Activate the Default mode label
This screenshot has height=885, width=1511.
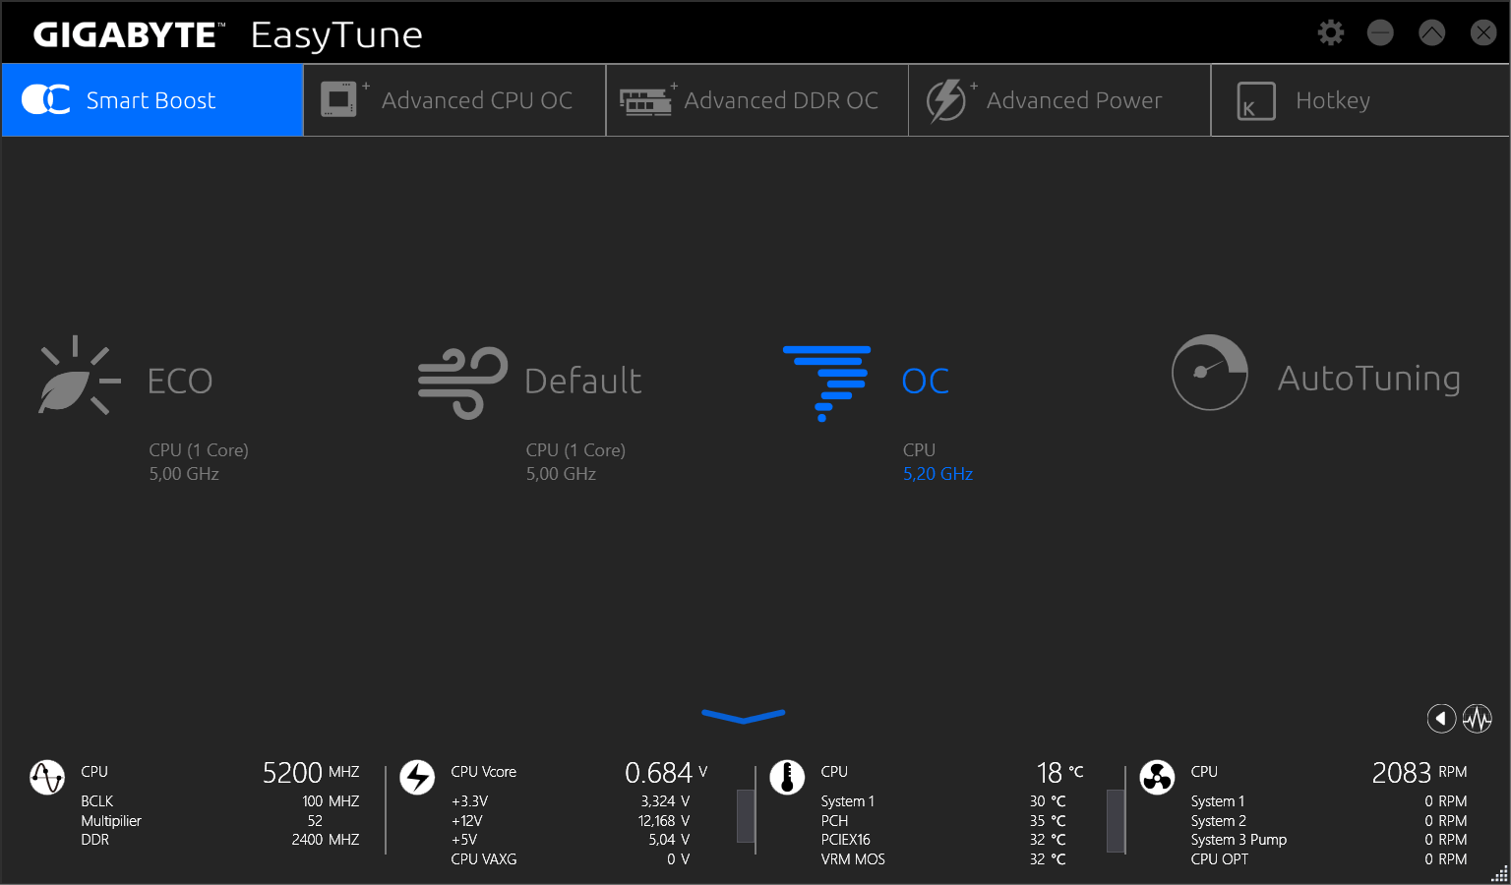[x=583, y=382]
